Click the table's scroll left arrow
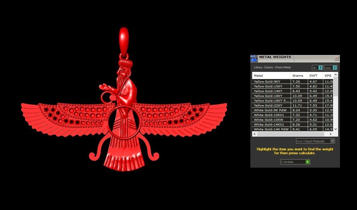Viewport: 357px width, 210px height. point(255,134)
